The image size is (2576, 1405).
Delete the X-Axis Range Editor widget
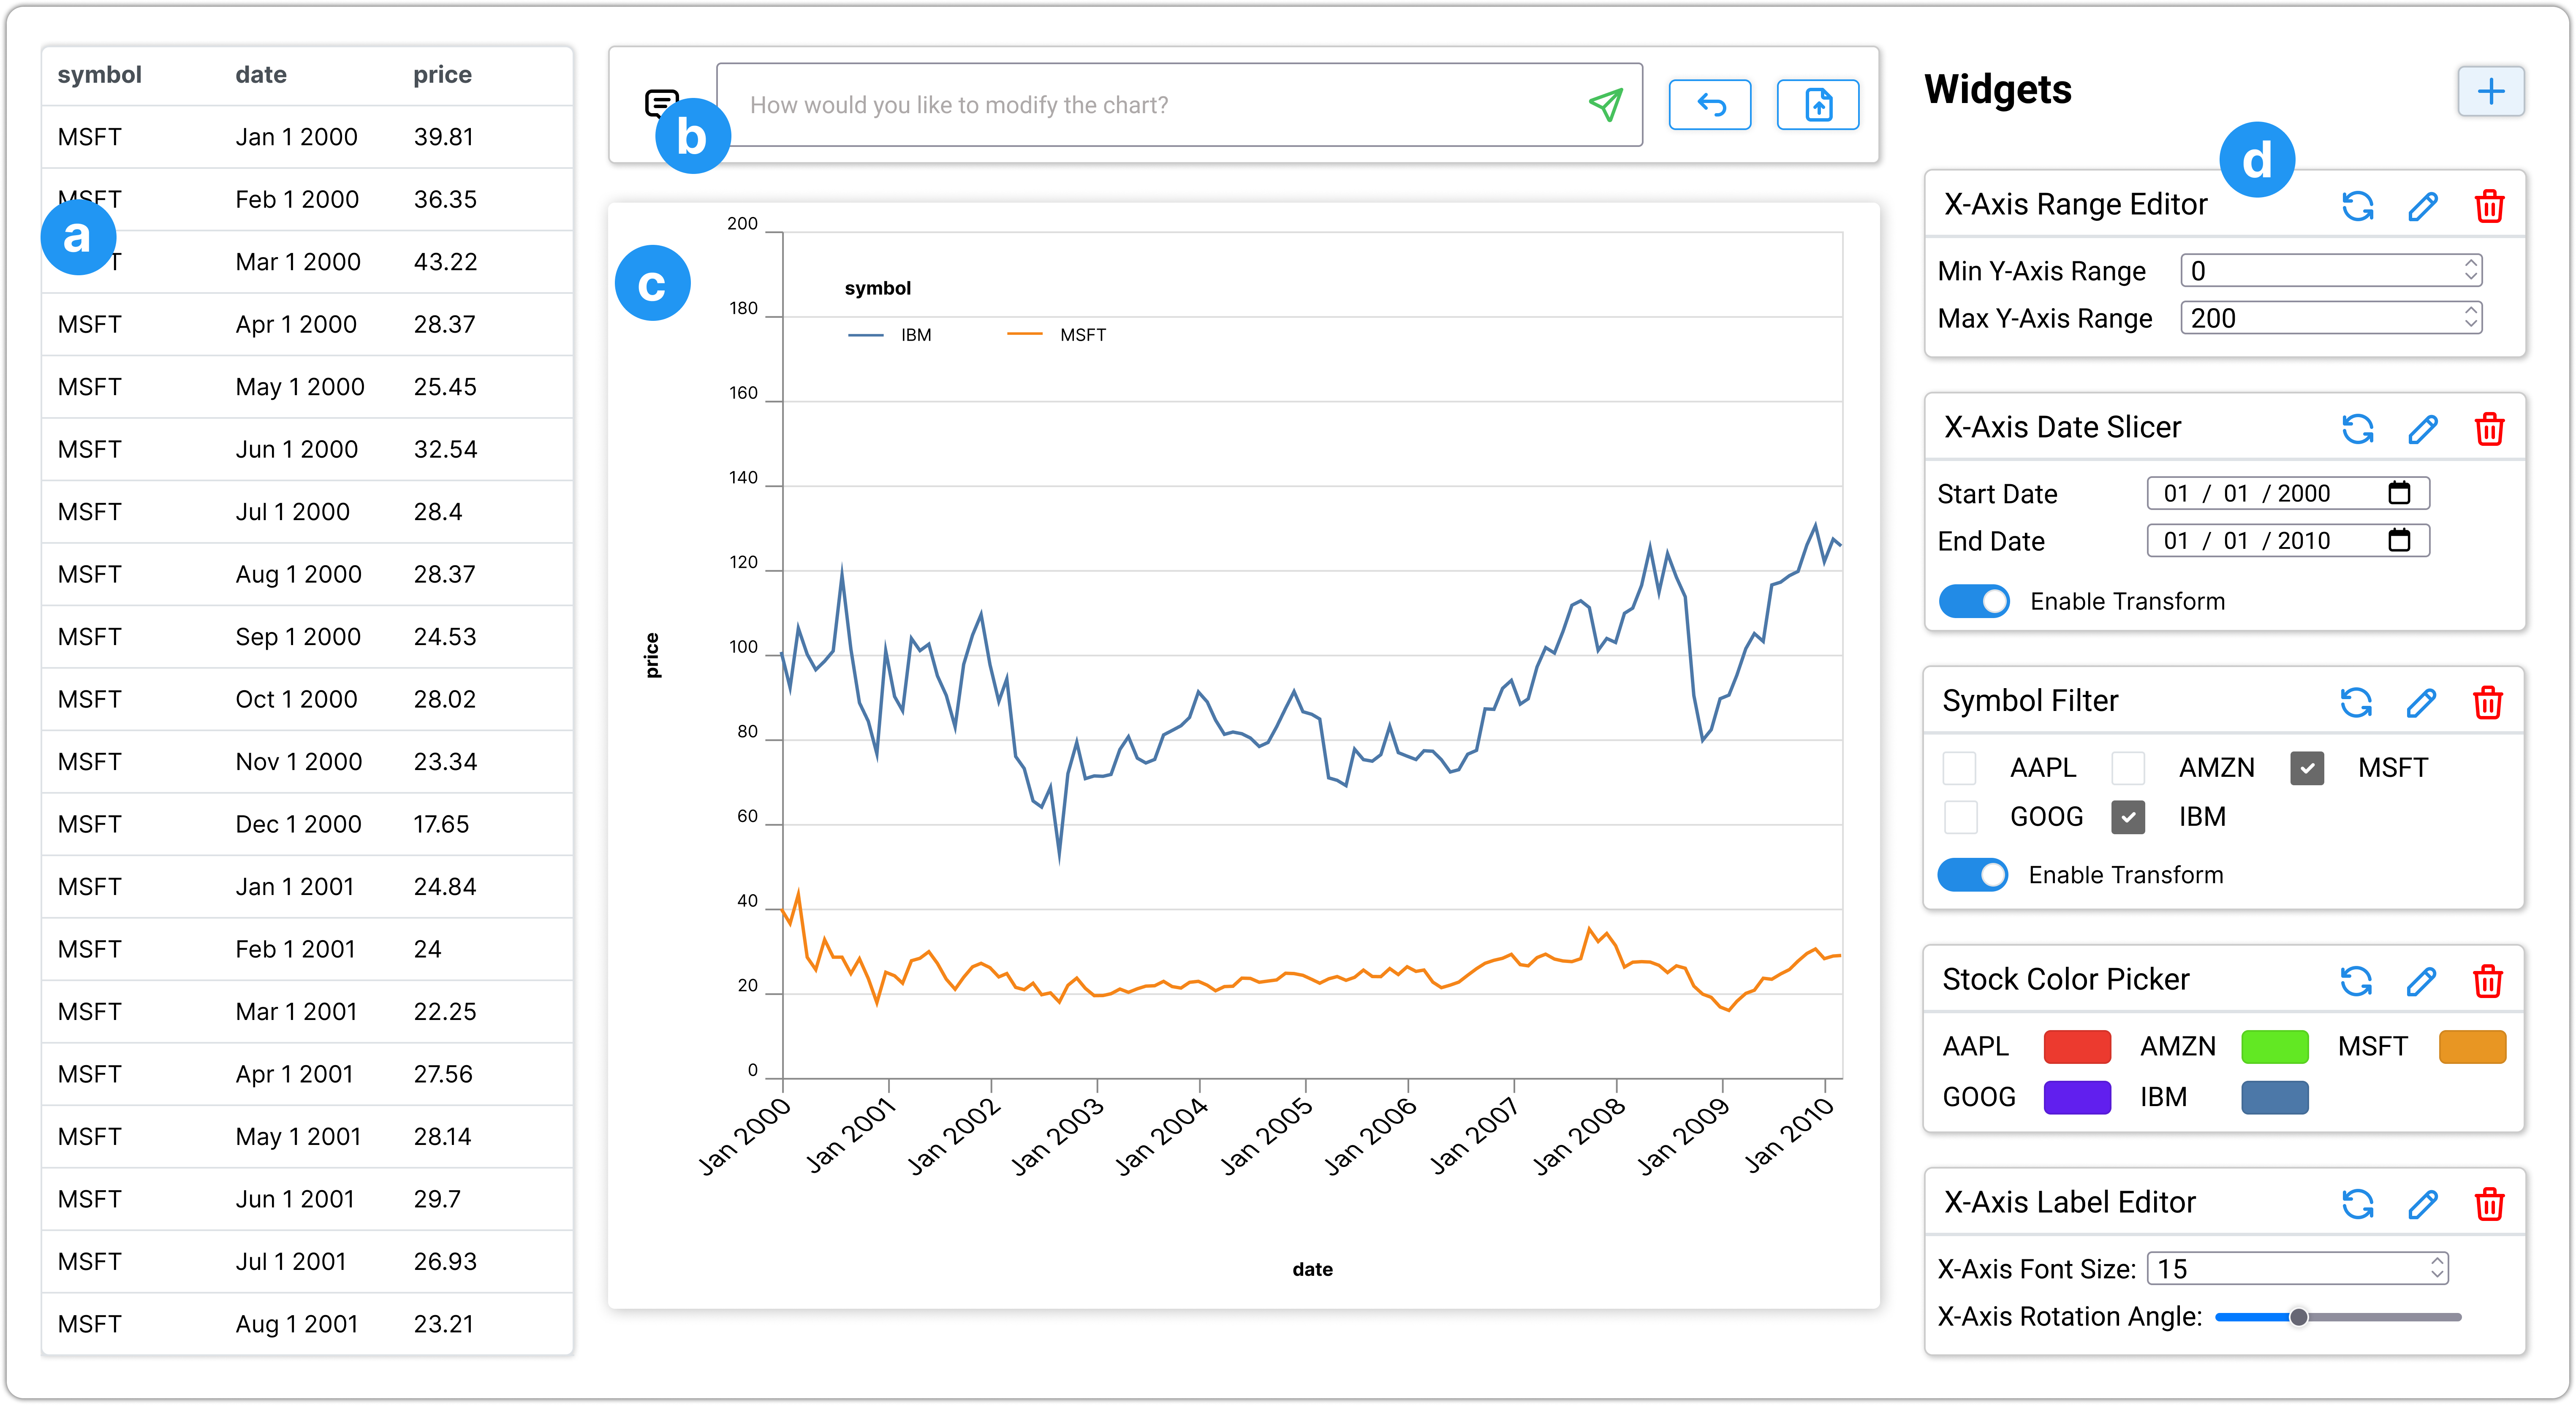coord(2489,206)
